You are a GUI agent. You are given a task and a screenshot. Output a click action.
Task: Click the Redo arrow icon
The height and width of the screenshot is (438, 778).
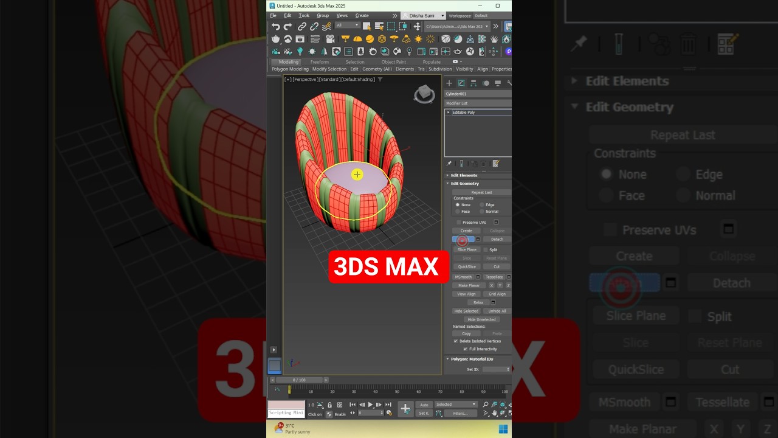pos(287,26)
